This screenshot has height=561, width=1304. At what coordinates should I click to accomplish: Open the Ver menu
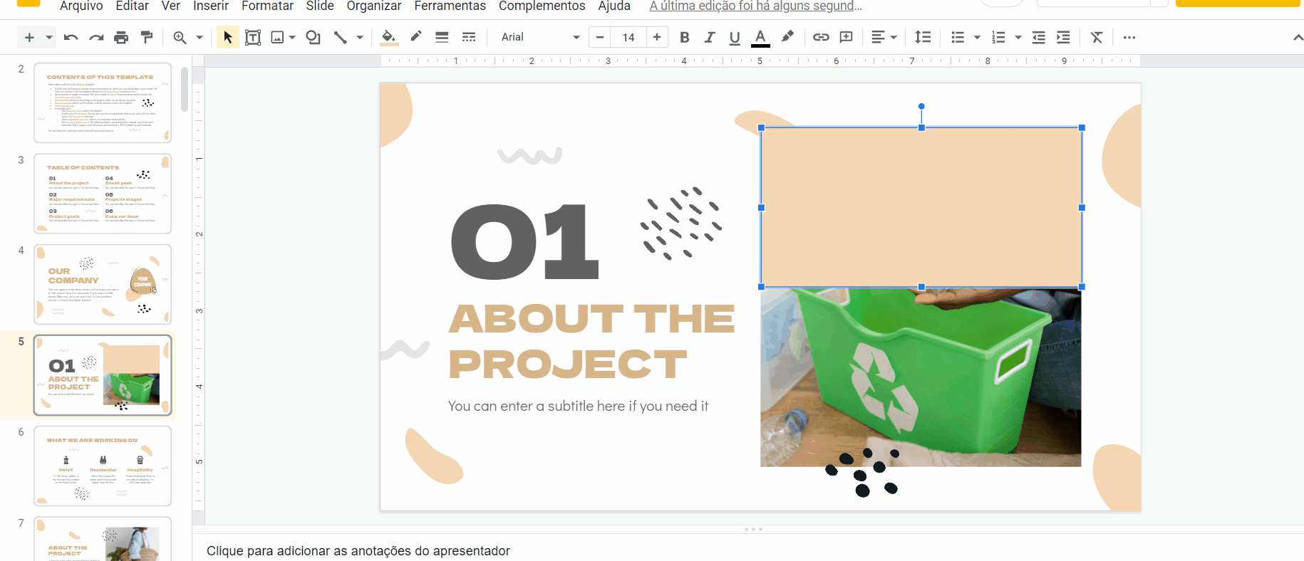coord(171,6)
